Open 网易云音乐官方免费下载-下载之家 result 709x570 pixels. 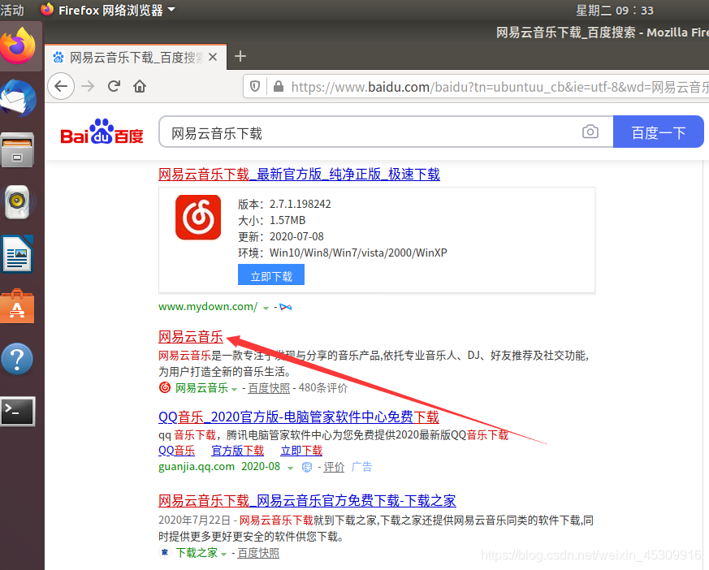click(x=307, y=500)
